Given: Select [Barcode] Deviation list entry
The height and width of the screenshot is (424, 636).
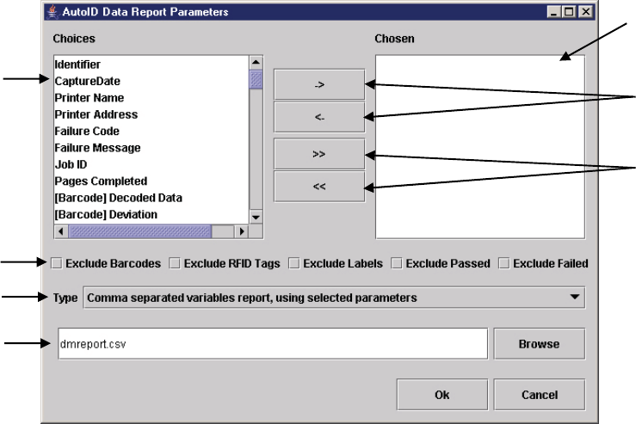Looking at the screenshot, I should 151,214.
